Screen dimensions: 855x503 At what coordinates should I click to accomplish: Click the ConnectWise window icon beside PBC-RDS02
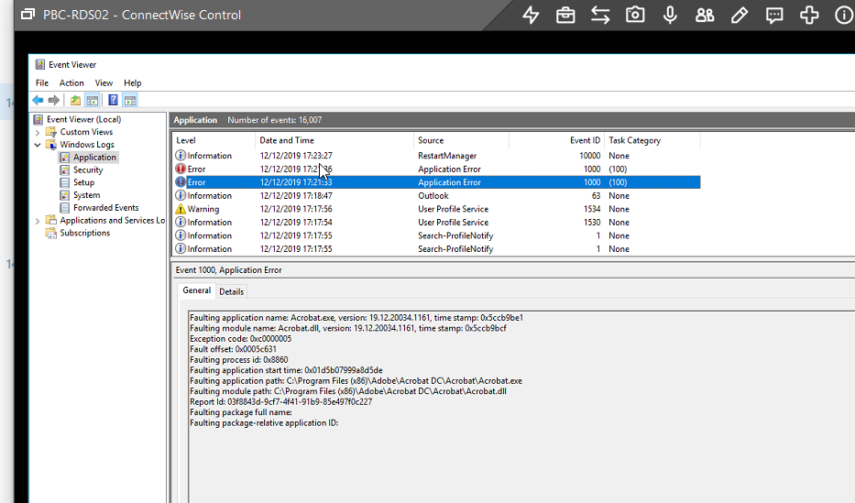[27, 15]
